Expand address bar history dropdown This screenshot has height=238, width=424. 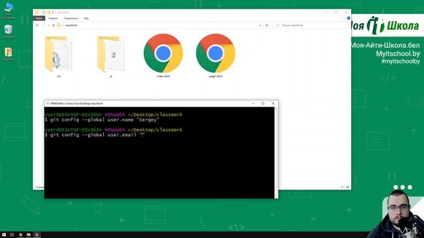[260, 25]
